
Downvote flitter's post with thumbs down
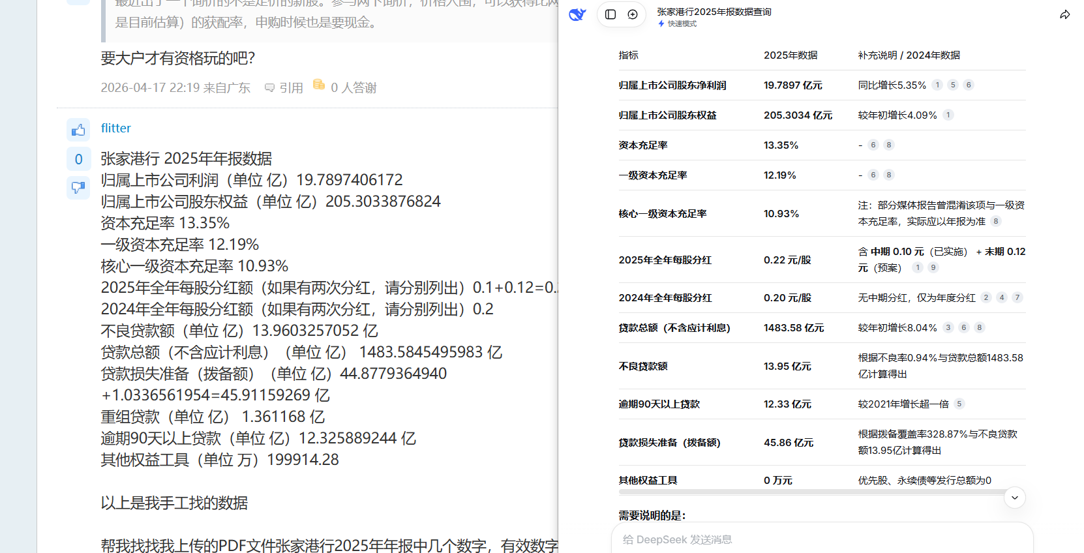78,188
